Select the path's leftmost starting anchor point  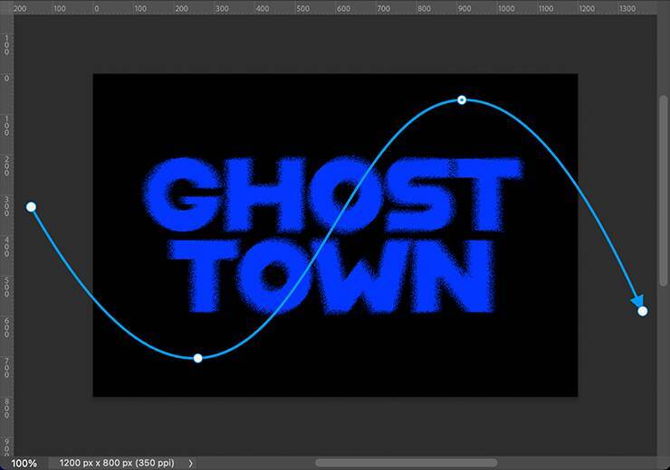(x=31, y=207)
